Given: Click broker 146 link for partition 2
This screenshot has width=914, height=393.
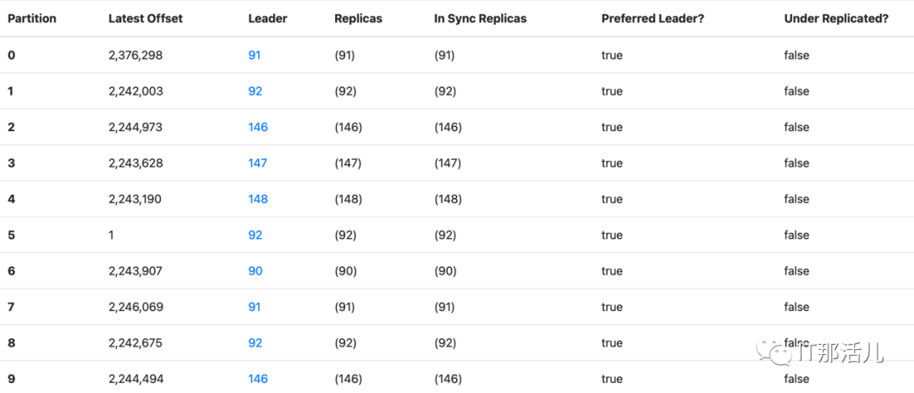Looking at the screenshot, I should (258, 127).
